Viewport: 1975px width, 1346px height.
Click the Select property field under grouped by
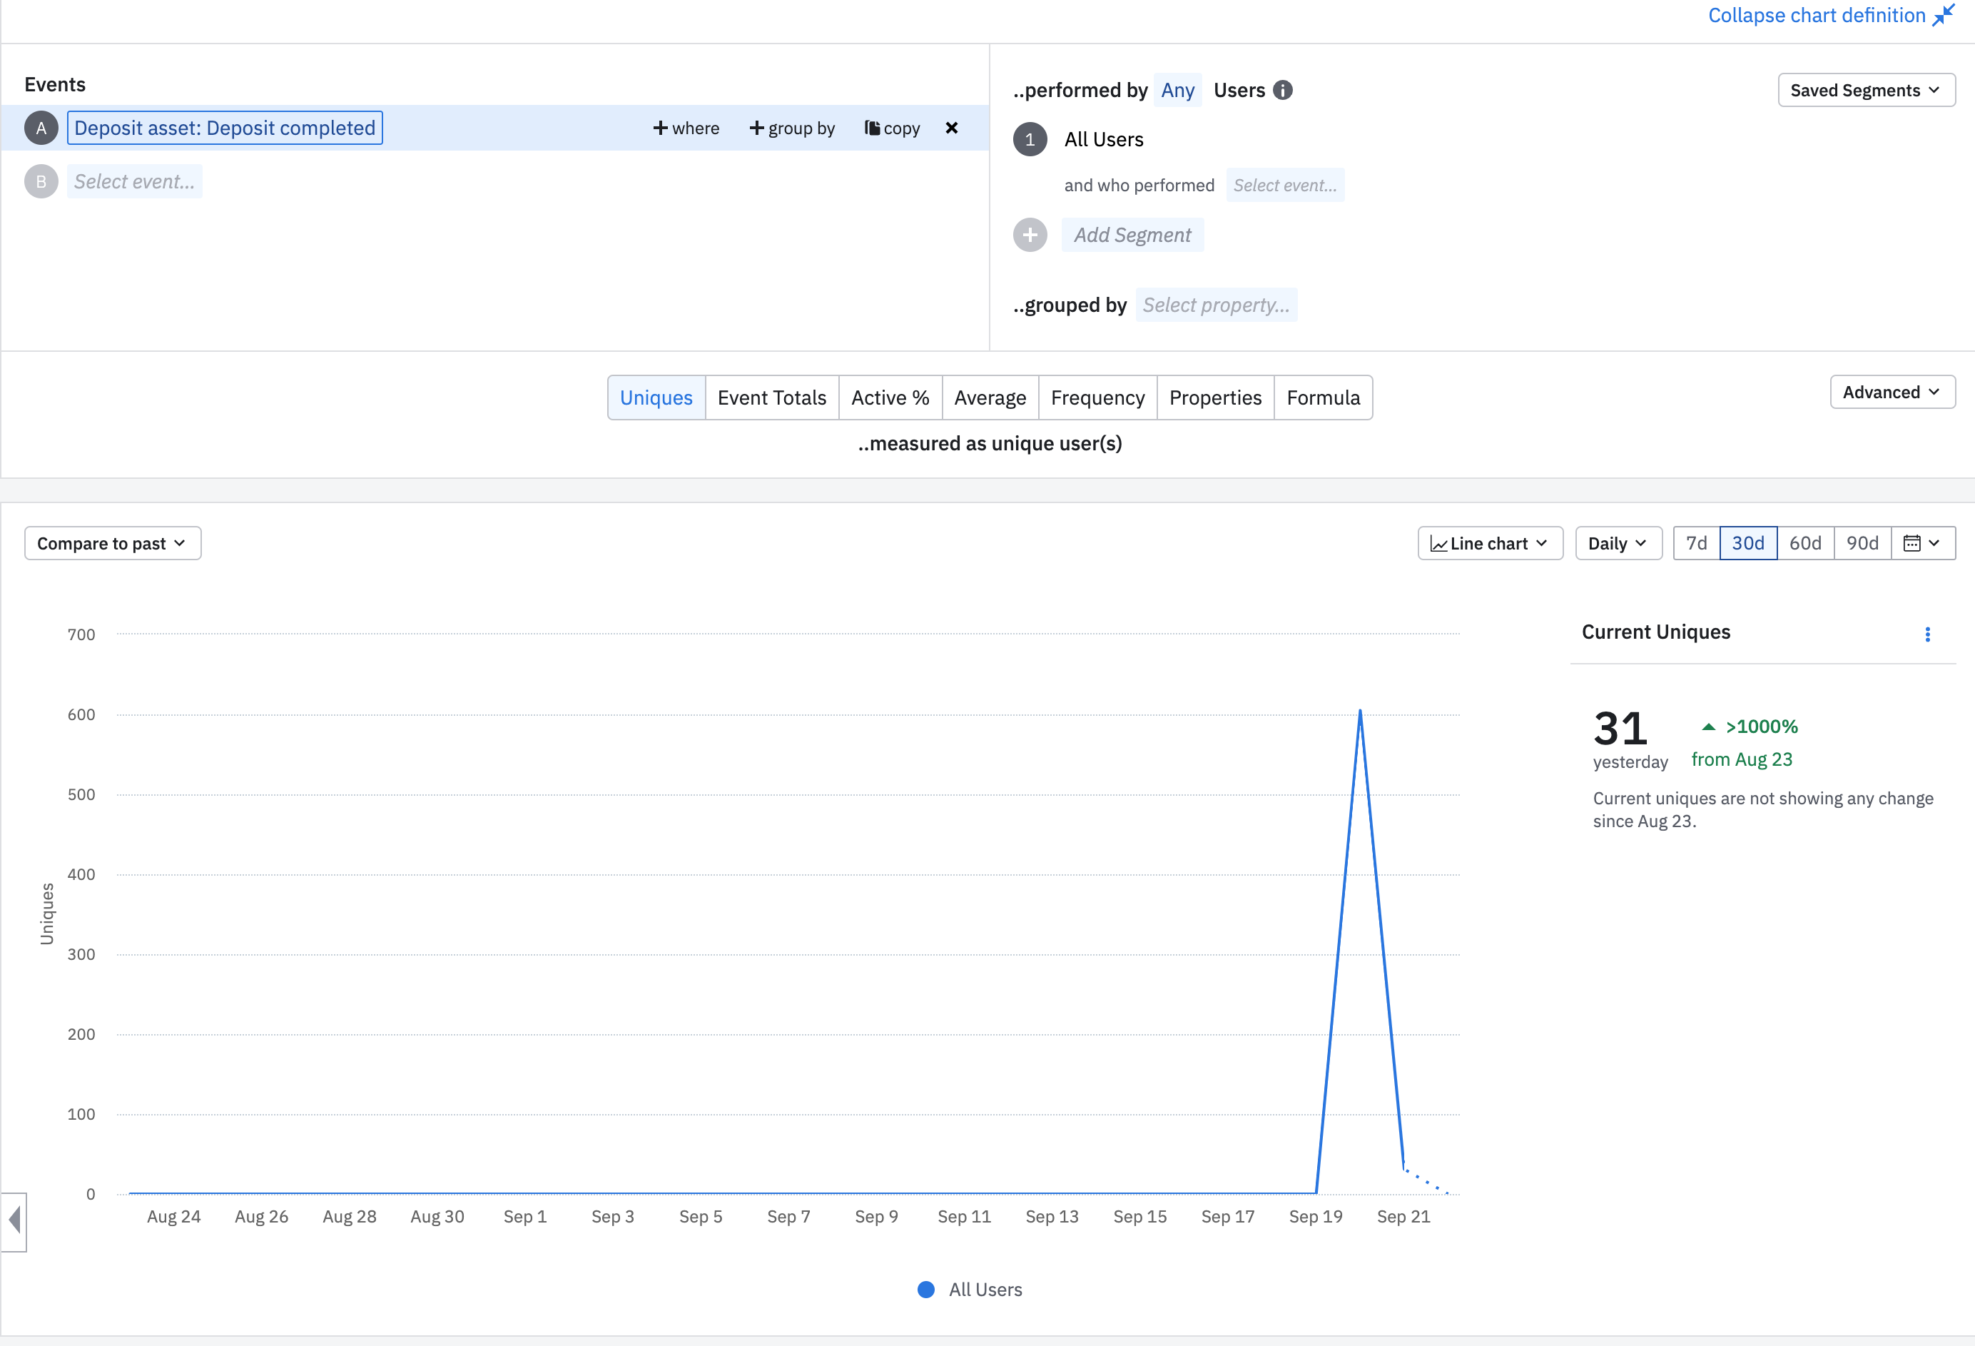point(1216,305)
